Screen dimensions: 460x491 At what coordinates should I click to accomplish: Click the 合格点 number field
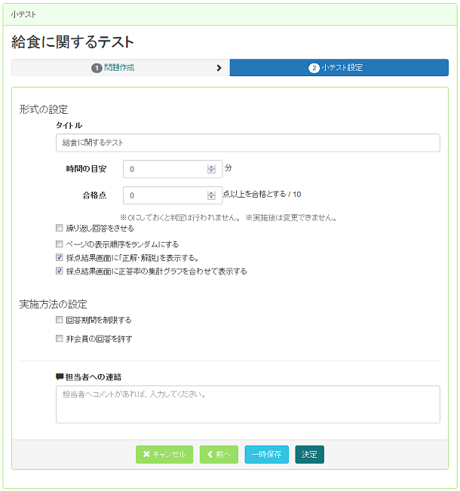click(x=173, y=195)
